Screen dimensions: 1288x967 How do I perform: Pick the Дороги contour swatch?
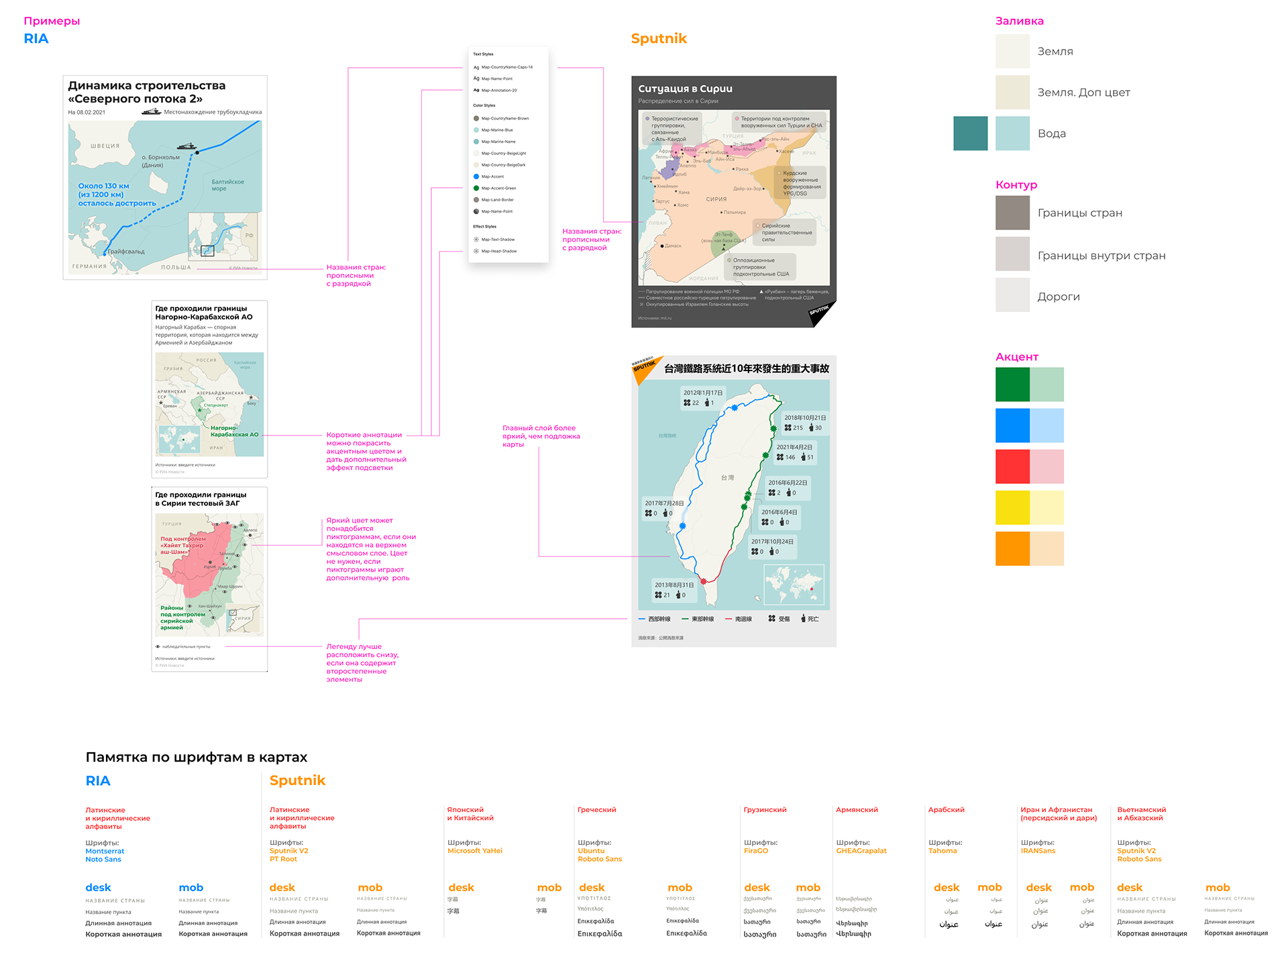(x=1012, y=295)
